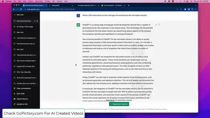210x118 pixels.
Task: Close the AI content detector tab
Action: pos(98,6)
